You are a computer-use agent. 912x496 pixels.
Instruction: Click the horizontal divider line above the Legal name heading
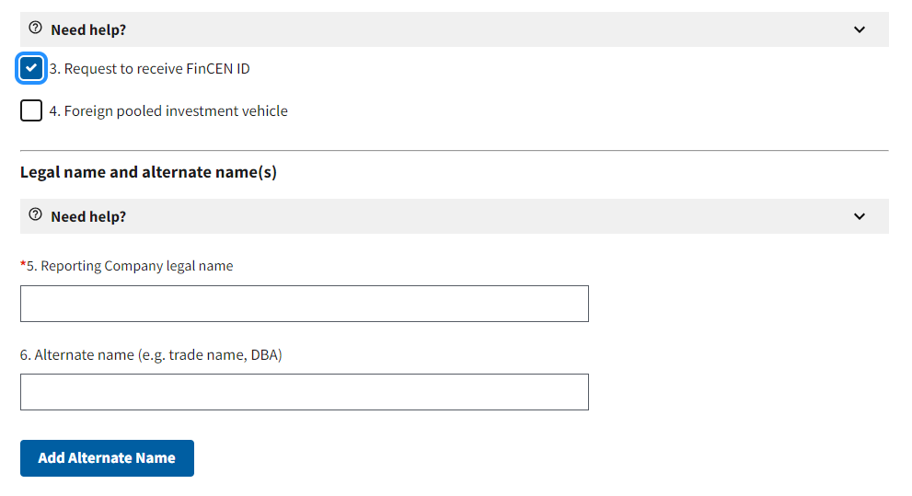[454, 150]
